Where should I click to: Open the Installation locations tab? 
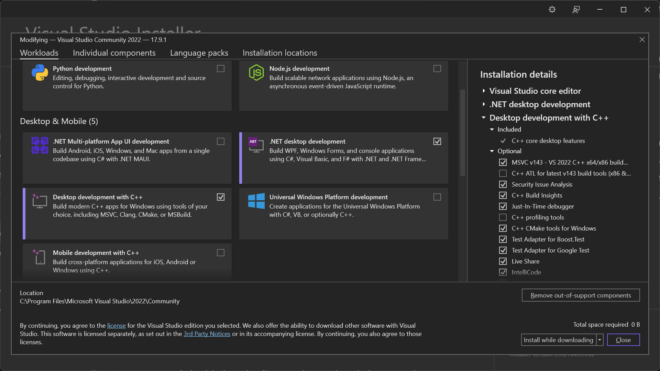280,53
